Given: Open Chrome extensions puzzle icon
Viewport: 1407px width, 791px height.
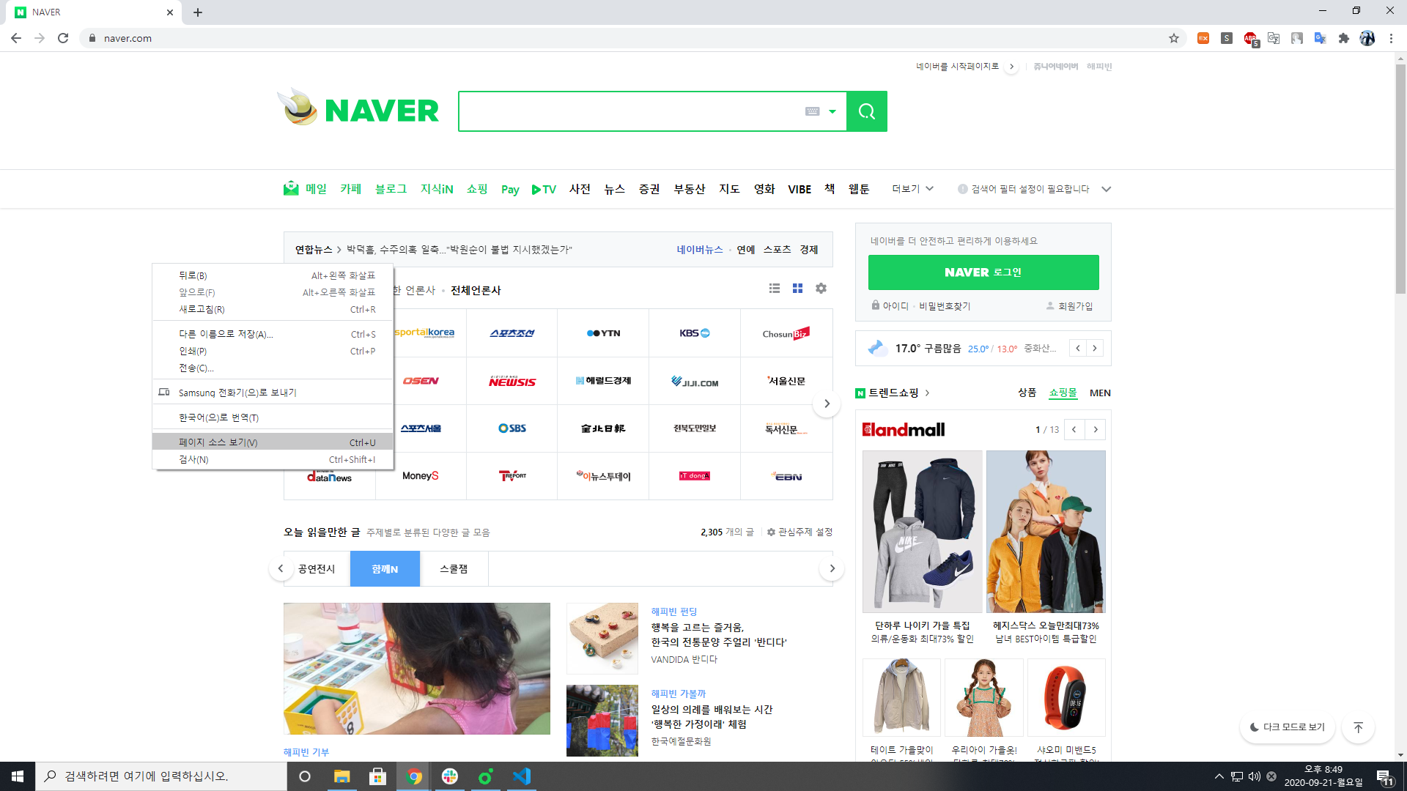Looking at the screenshot, I should coord(1343,38).
